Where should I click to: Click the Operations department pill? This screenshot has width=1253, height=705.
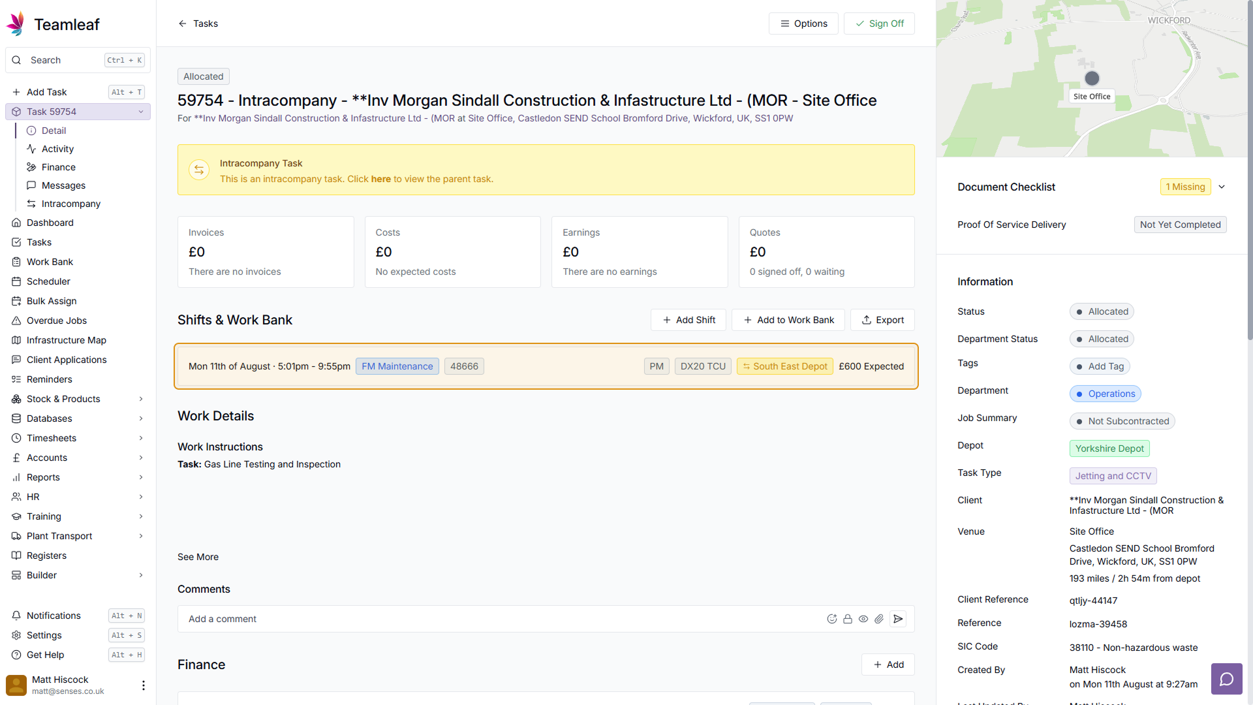[1106, 394]
